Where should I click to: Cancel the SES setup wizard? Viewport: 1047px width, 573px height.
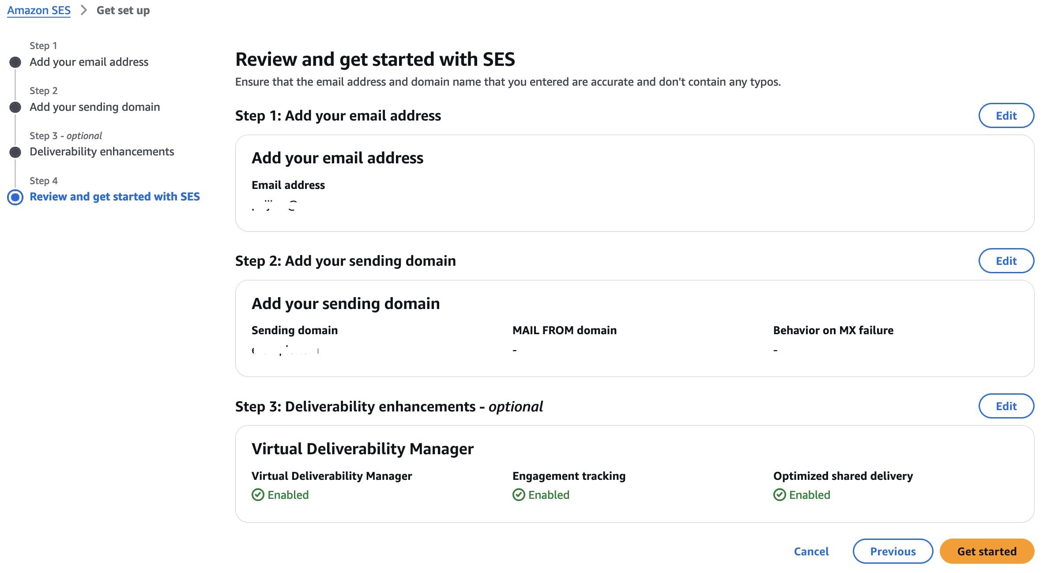click(811, 551)
